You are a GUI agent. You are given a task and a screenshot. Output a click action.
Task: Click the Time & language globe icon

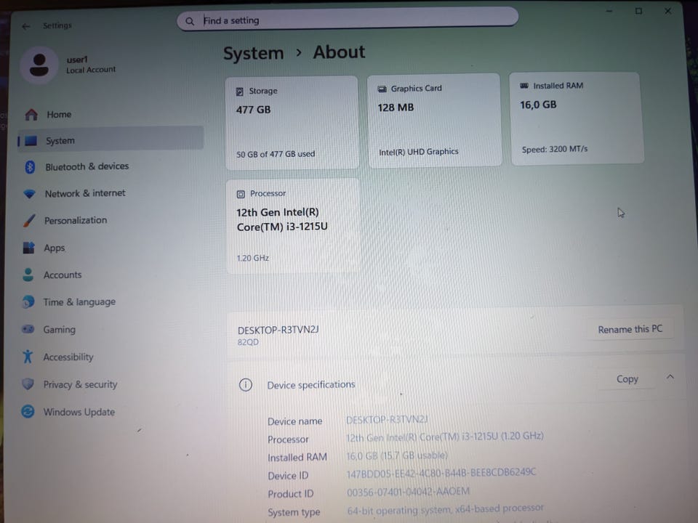pyautogui.click(x=28, y=302)
